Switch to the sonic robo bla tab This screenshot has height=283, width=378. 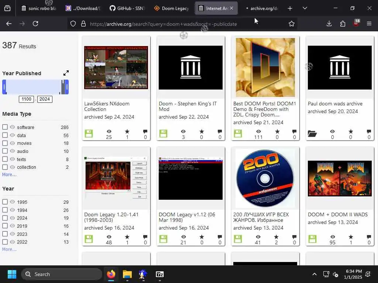pos(39,8)
